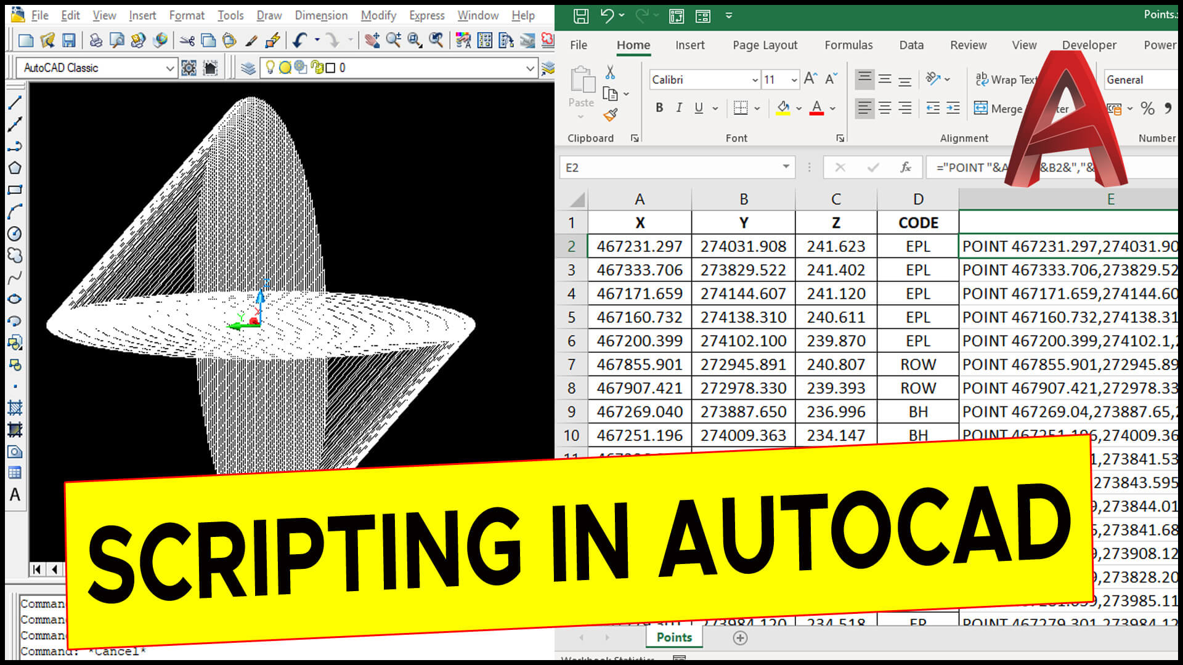Image resolution: width=1183 pixels, height=665 pixels.
Task: Select the Rectangle tool
Action: 16,189
